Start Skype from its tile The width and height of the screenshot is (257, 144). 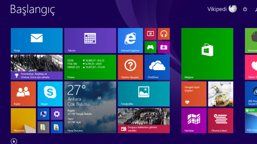pyautogui.click(x=50, y=94)
